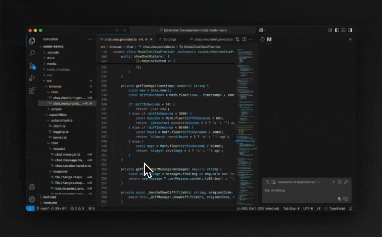Toggle the bottom panel
This screenshot has height=237, width=382.
coord(343,30)
